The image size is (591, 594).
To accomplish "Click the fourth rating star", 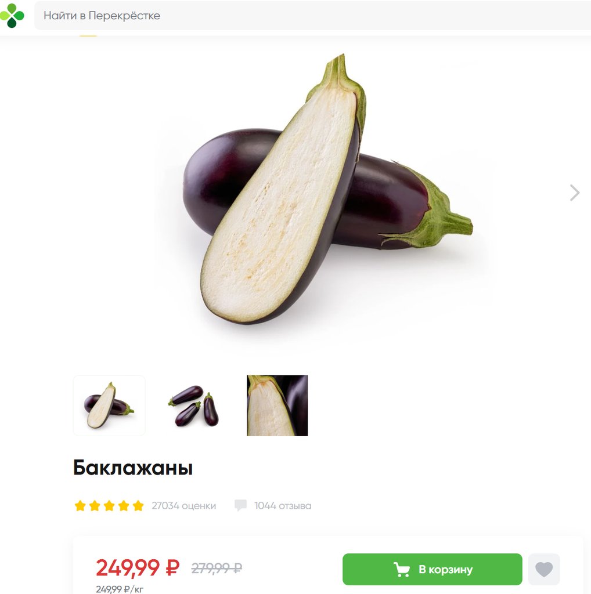I will pyautogui.click(x=124, y=506).
